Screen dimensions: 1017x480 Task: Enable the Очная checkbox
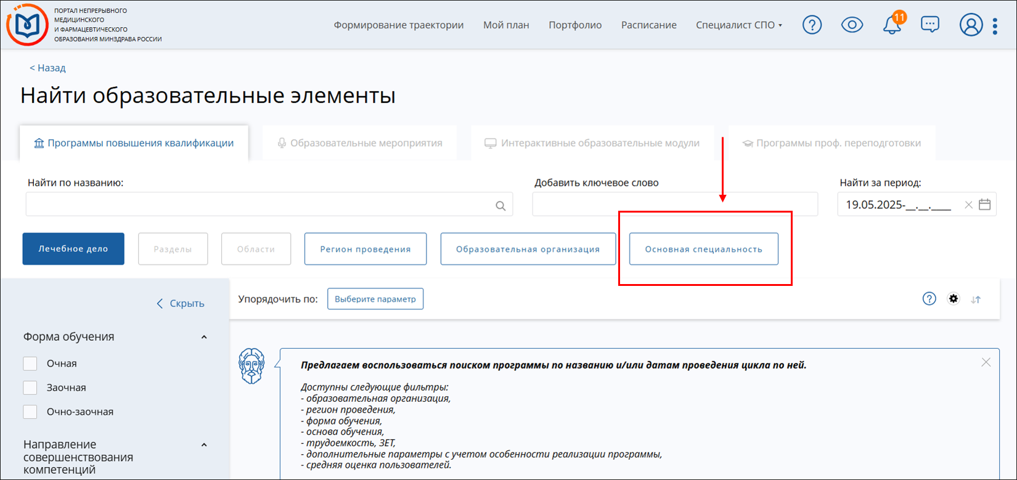point(30,364)
